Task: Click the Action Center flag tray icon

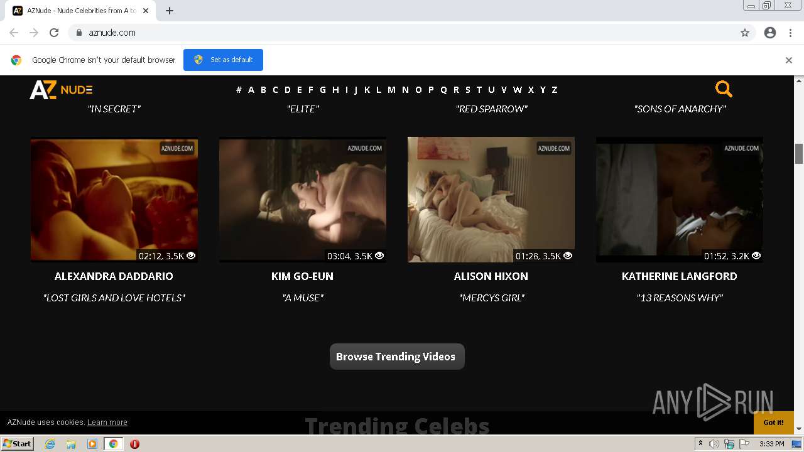Action: pyautogui.click(x=744, y=444)
